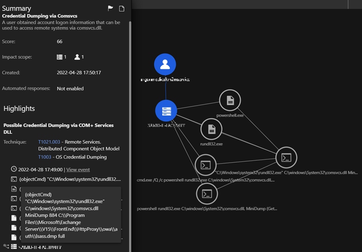Select the first objectCmd rundll32 highlight entry
The width and height of the screenshot is (362, 252).
point(70,179)
